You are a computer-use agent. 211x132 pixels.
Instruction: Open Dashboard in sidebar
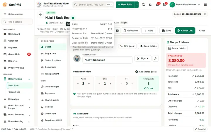tap(17, 34)
